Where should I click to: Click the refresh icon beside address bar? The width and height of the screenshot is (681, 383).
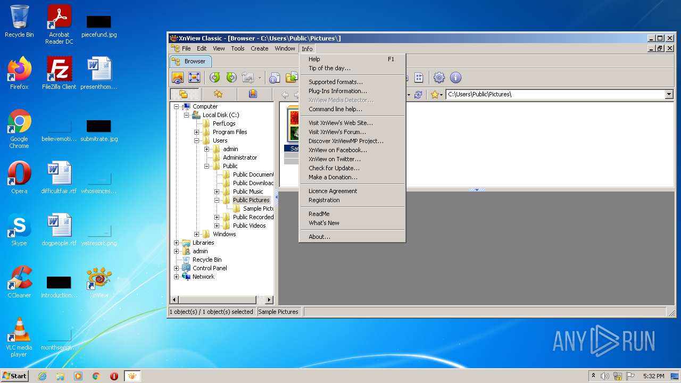tap(418, 95)
